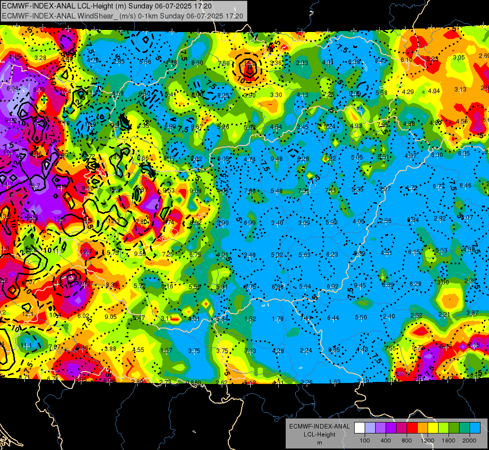
Task: Click the pale lavender swatch in the legend
Action: 370,428
